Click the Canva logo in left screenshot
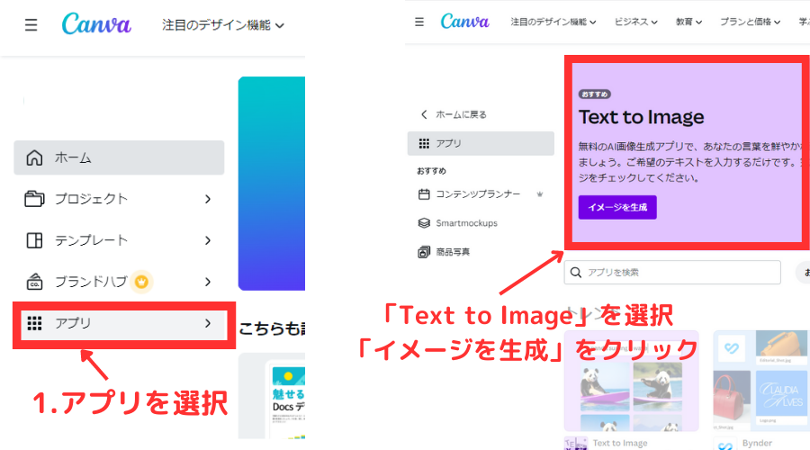The width and height of the screenshot is (810, 450). point(96,23)
